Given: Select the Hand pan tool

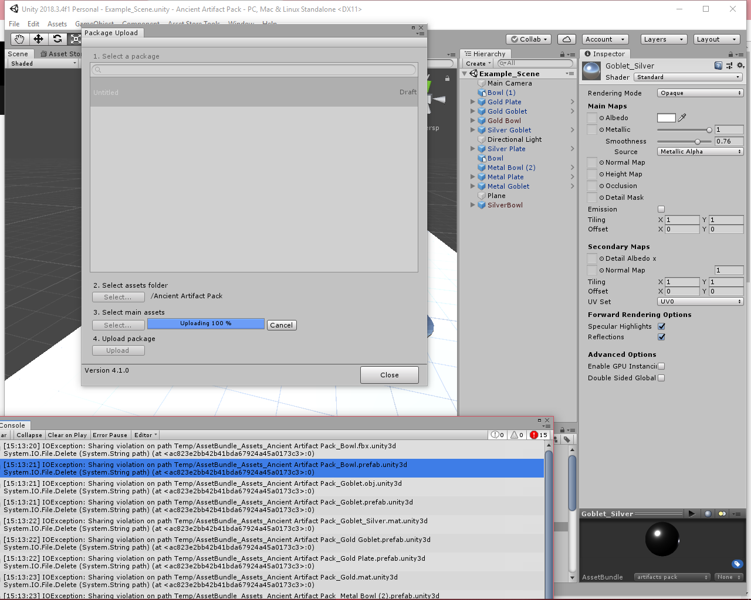Looking at the screenshot, I should click(19, 39).
